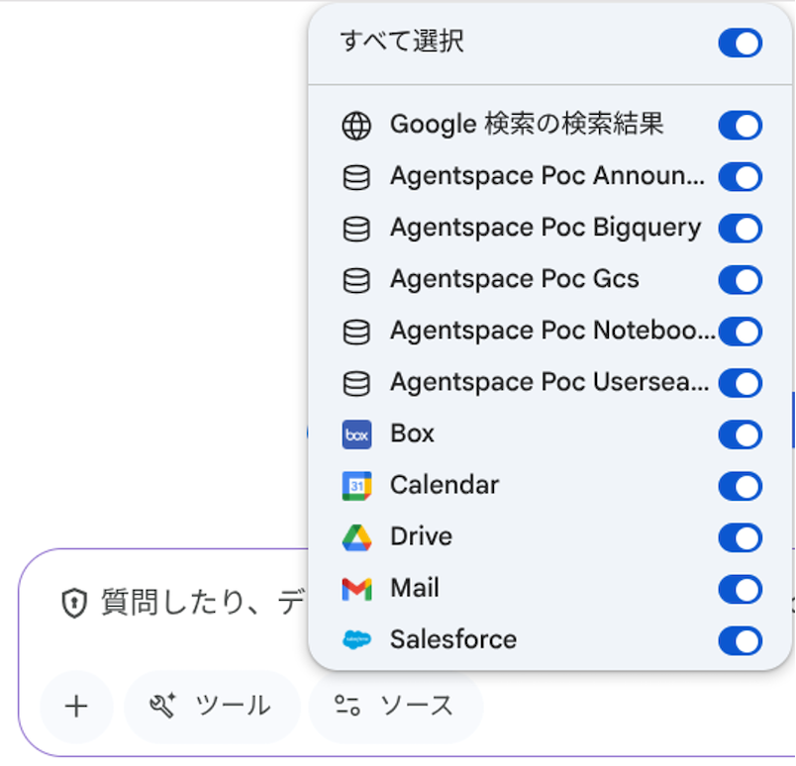Click the Box logo icon
Image resolution: width=796 pixels, height=766 pixels.
click(x=356, y=434)
